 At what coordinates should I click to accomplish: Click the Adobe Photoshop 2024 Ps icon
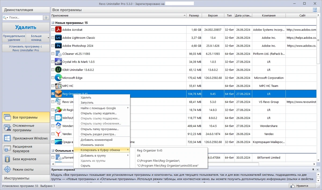pos(58,46)
